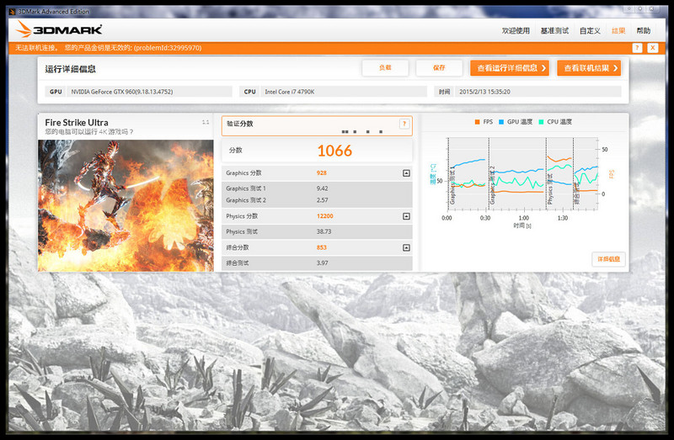Switch to the 基准测试 benchmark tab
Screen dimensions: 674x440
(x=554, y=30)
